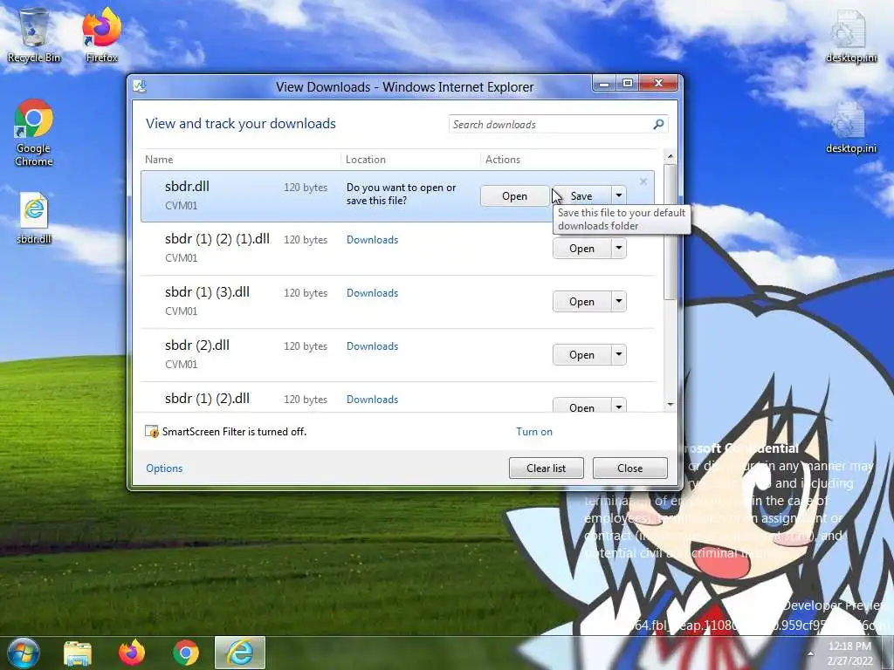Select the sbdr.dll file on desktop
This screenshot has width=894, height=670.
(x=34, y=218)
